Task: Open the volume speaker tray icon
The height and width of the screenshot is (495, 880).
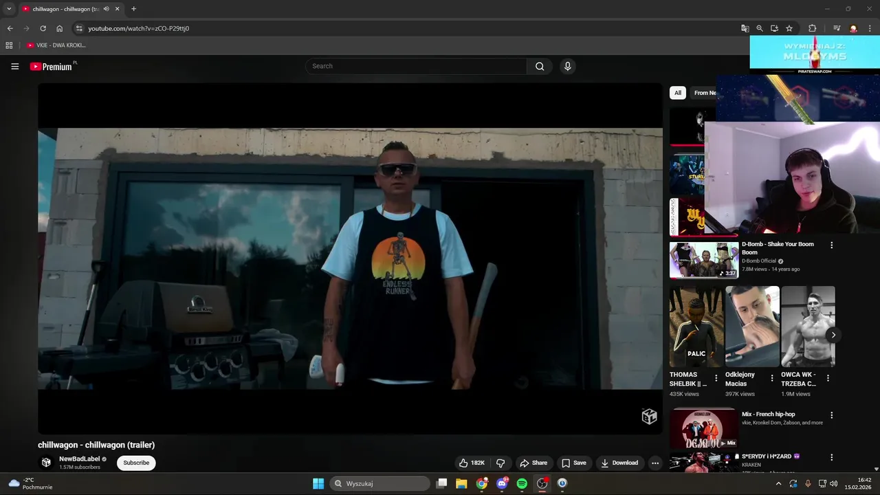Action: point(833,483)
